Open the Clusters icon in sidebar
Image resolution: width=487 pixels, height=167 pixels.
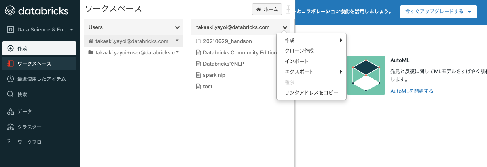11,127
